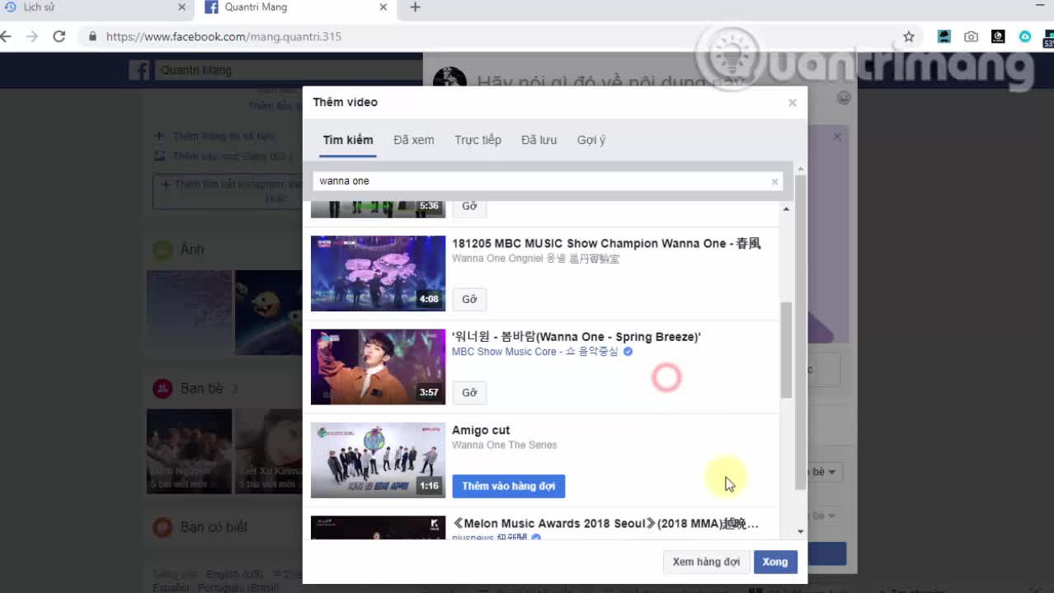Open Melon Music Awards video thumbnail
Viewport: 1054px width, 593px height.
378,527
